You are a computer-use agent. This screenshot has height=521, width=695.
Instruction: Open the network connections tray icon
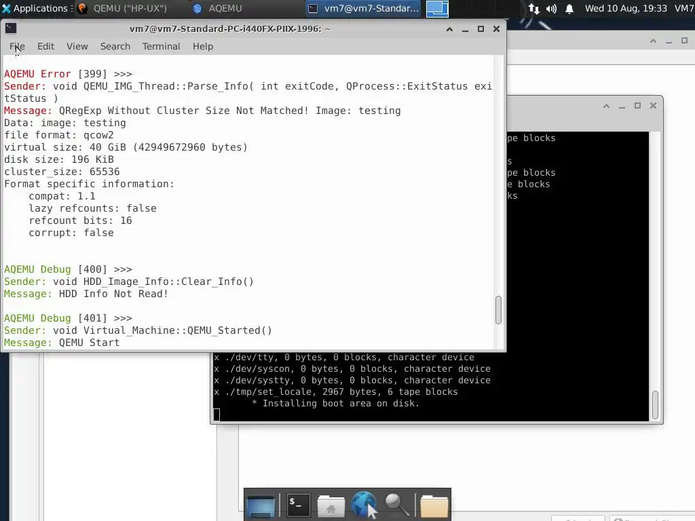[x=534, y=9]
